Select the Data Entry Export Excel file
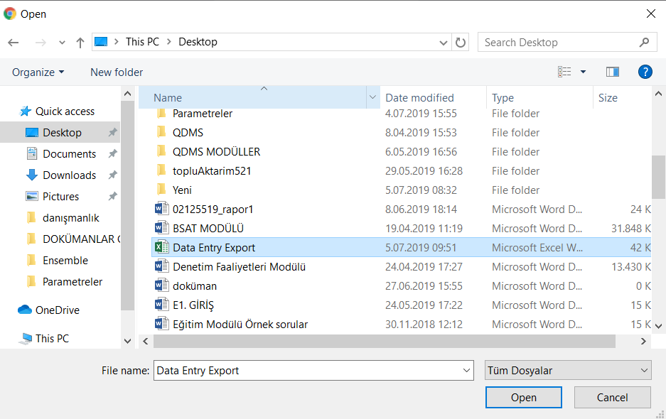Viewport: 666px width, 419px height. 213,248
